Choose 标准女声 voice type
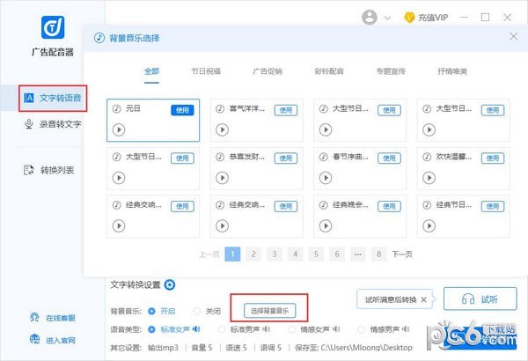 pyautogui.click(x=170, y=329)
